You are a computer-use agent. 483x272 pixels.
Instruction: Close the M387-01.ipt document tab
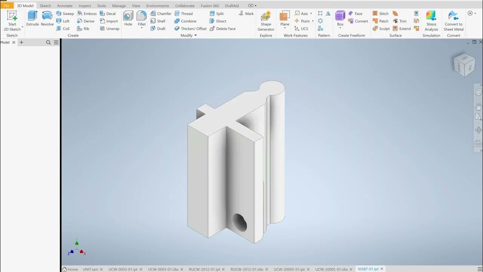pyautogui.click(x=381, y=269)
